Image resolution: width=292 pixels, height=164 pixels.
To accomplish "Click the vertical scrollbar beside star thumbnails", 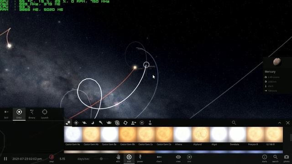I will (x=291, y=138).
